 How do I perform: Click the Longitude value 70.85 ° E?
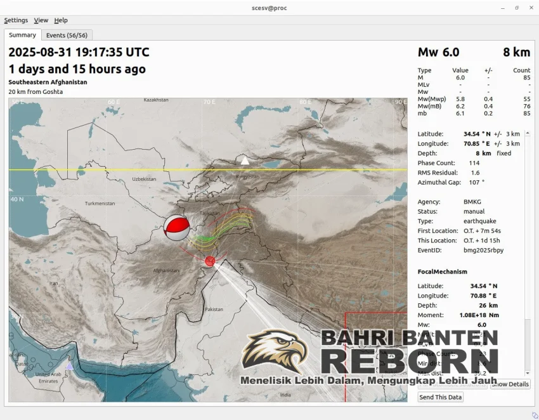477,144
